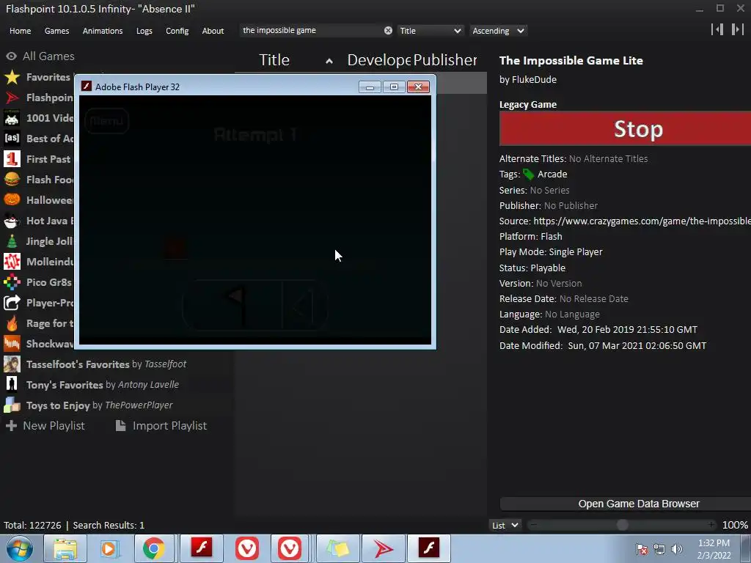Image resolution: width=751 pixels, height=563 pixels.
Task: Open the crazygames source link
Action: pos(642,221)
